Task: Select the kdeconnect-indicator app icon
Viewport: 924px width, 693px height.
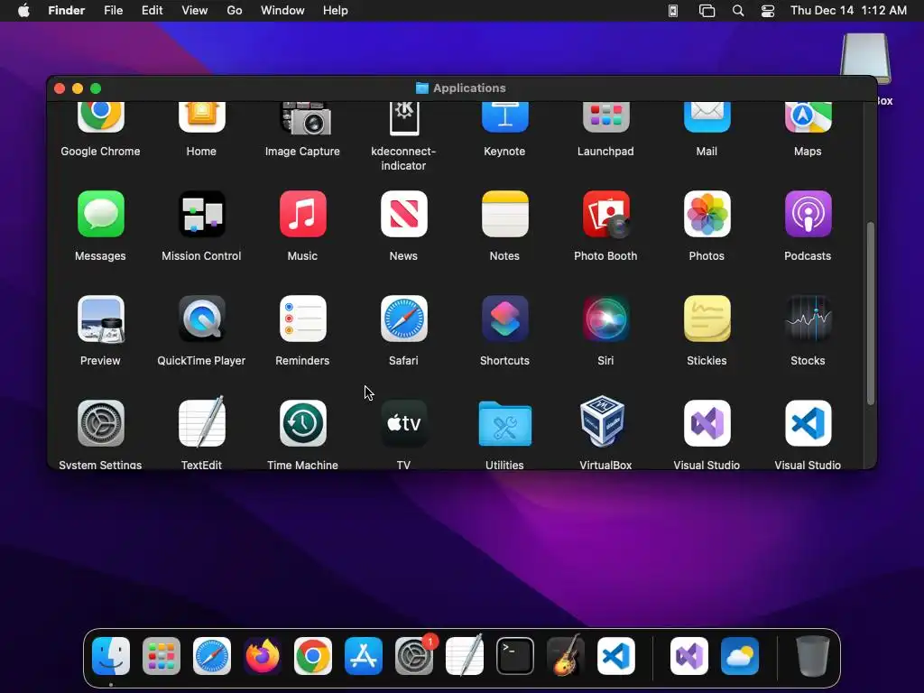Action: coord(403,118)
